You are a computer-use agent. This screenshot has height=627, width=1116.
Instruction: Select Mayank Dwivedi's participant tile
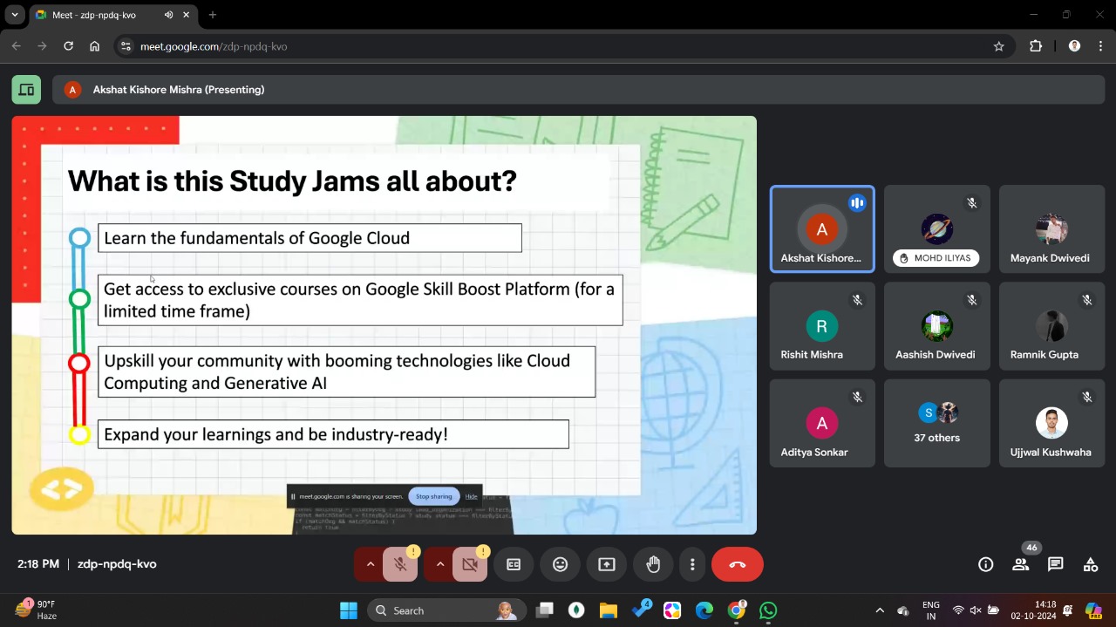[1052, 228]
